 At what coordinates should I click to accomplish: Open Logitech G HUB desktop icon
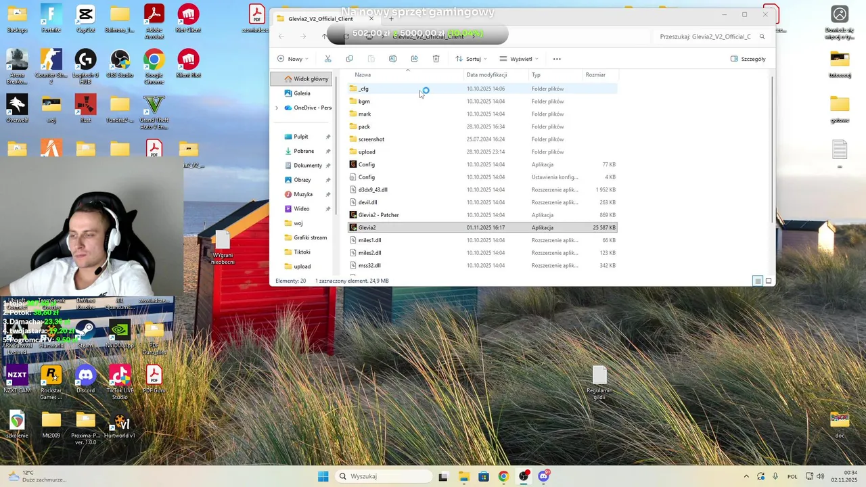[85, 66]
